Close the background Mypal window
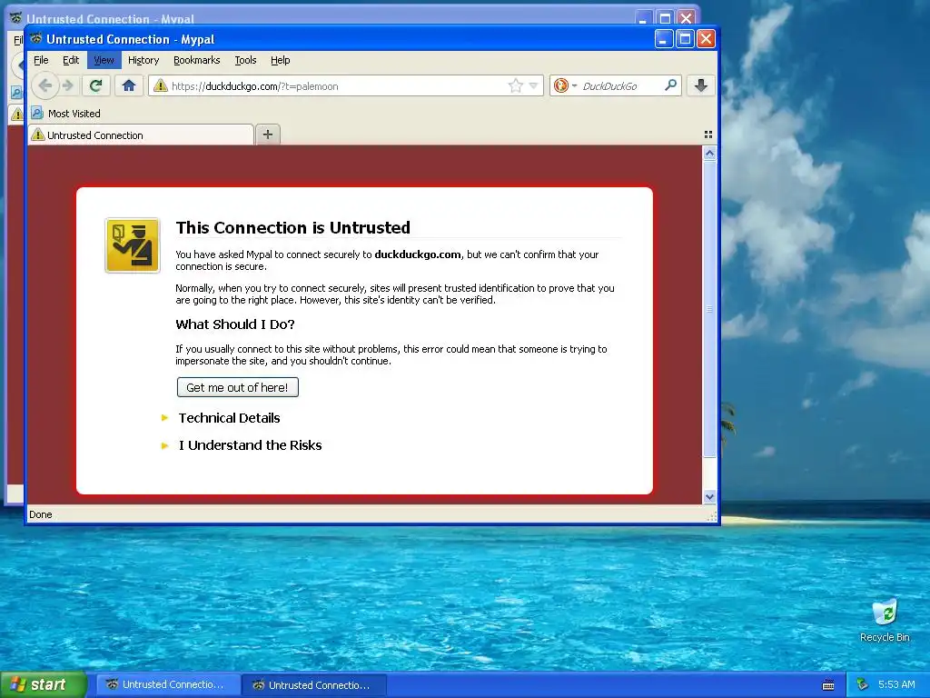 (x=686, y=18)
